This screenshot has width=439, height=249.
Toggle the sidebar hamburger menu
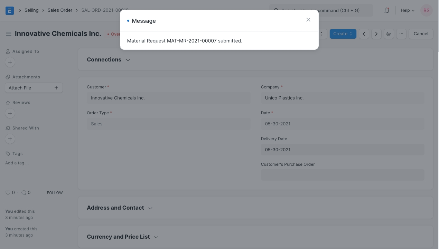8,34
